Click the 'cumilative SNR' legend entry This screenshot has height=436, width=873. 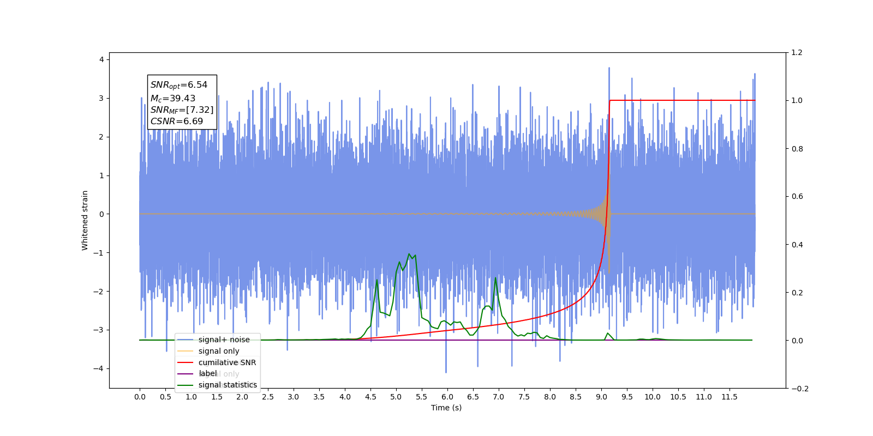click(227, 362)
